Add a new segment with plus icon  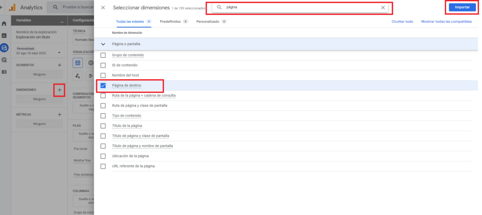[x=60, y=65]
